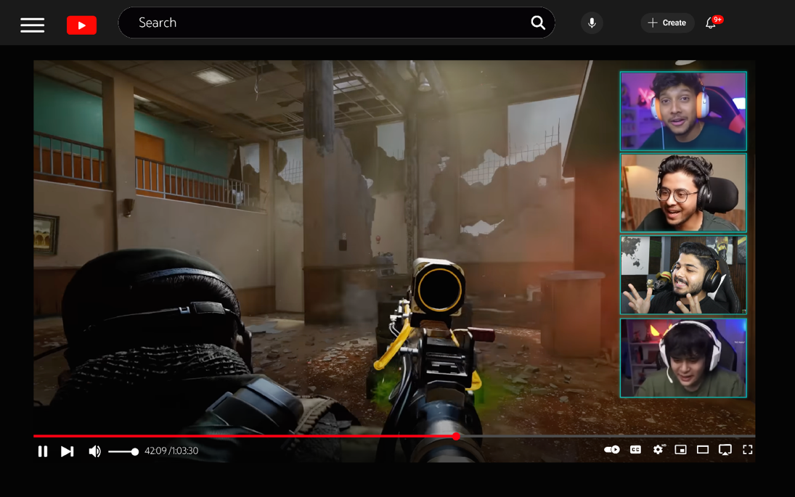Pause the video

pyautogui.click(x=43, y=451)
